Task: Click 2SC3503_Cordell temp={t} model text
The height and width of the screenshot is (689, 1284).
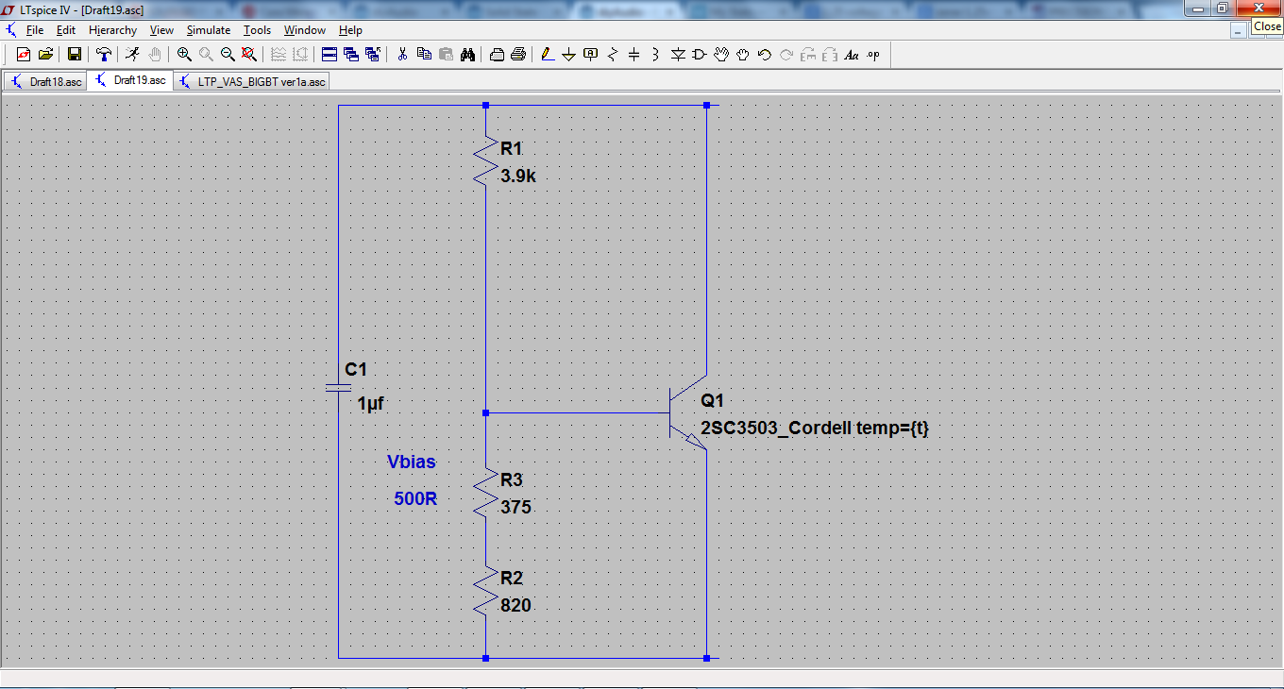Action: coord(815,428)
